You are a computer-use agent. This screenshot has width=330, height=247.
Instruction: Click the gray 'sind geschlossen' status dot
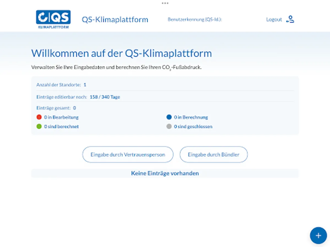(x=169, y=126)
